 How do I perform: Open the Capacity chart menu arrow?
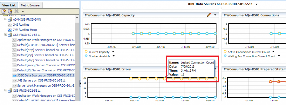pos(215,15)
